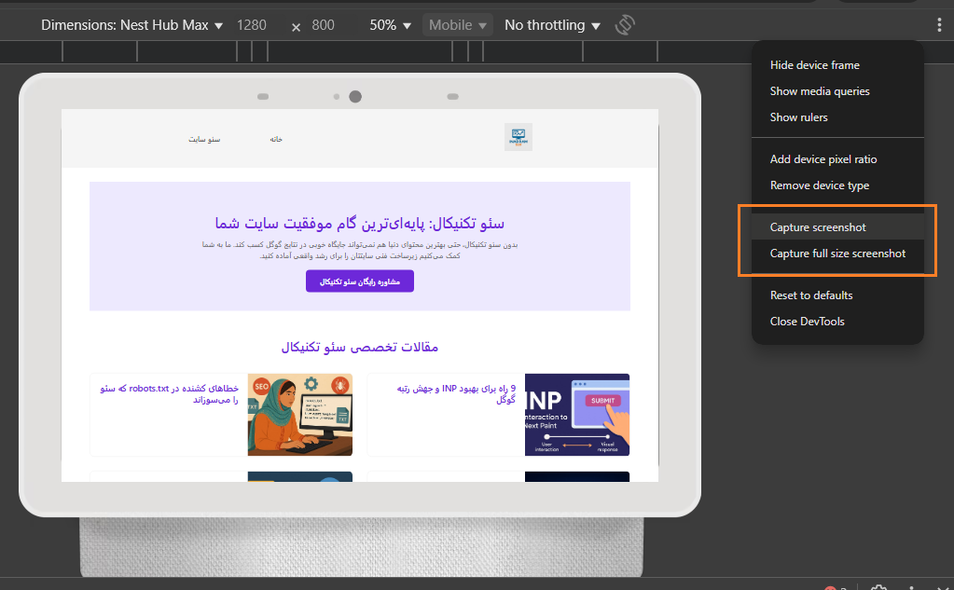This screenshot has height=590, width=954.
Task: Choose Show rulers from the menu
Action: 837,117
